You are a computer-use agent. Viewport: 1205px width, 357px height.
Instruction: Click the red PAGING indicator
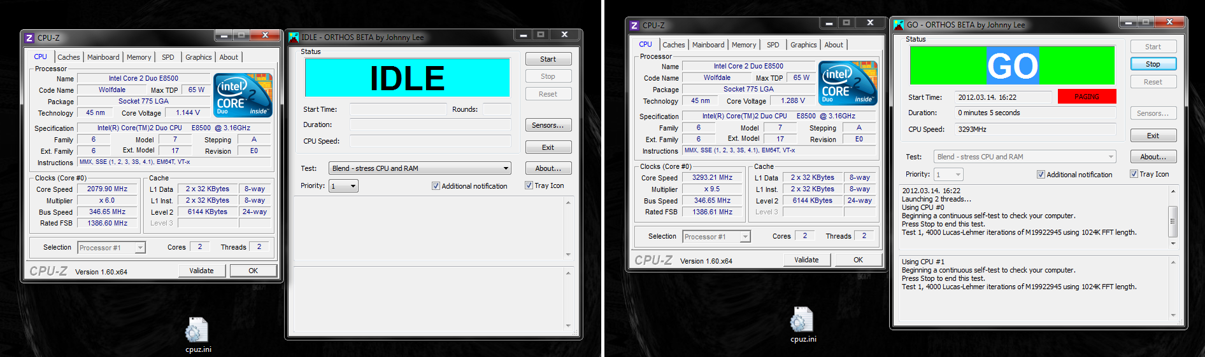[x=1087, y=97]
